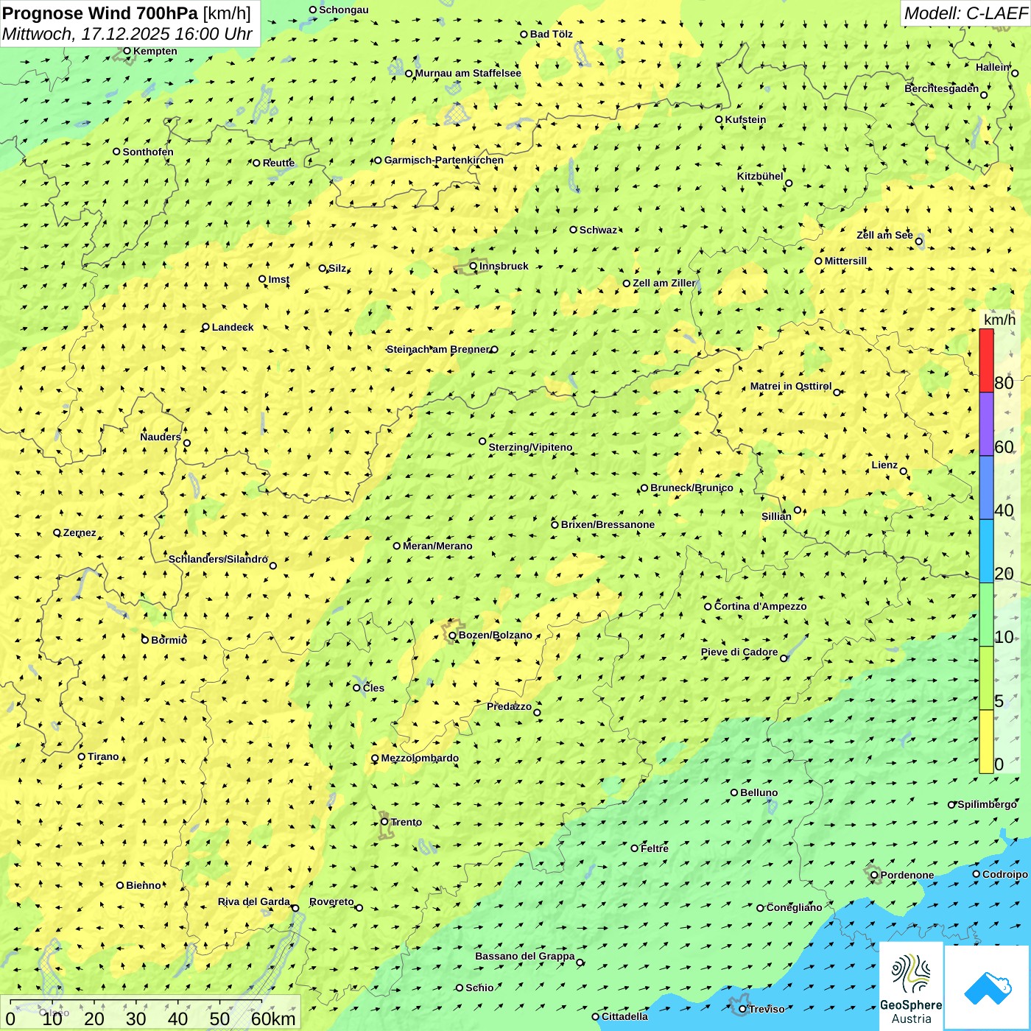Click the 'Kufstein' label
This screenshot has width=1031, height=1031.
(745, 119)
